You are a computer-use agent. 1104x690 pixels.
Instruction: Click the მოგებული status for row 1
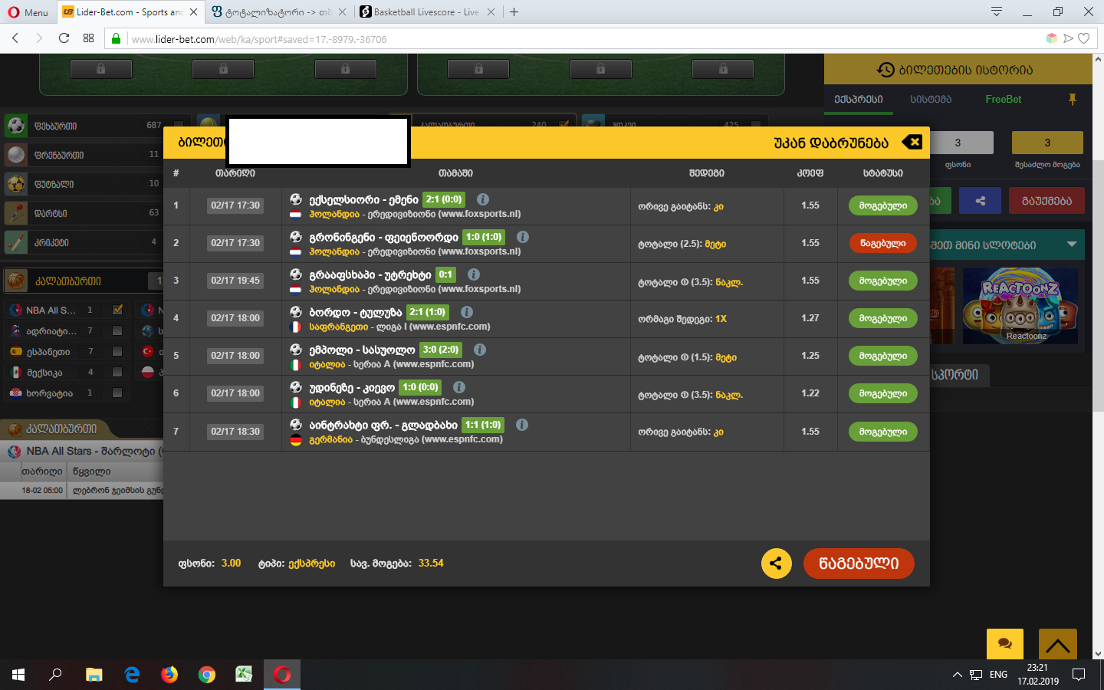883,205
